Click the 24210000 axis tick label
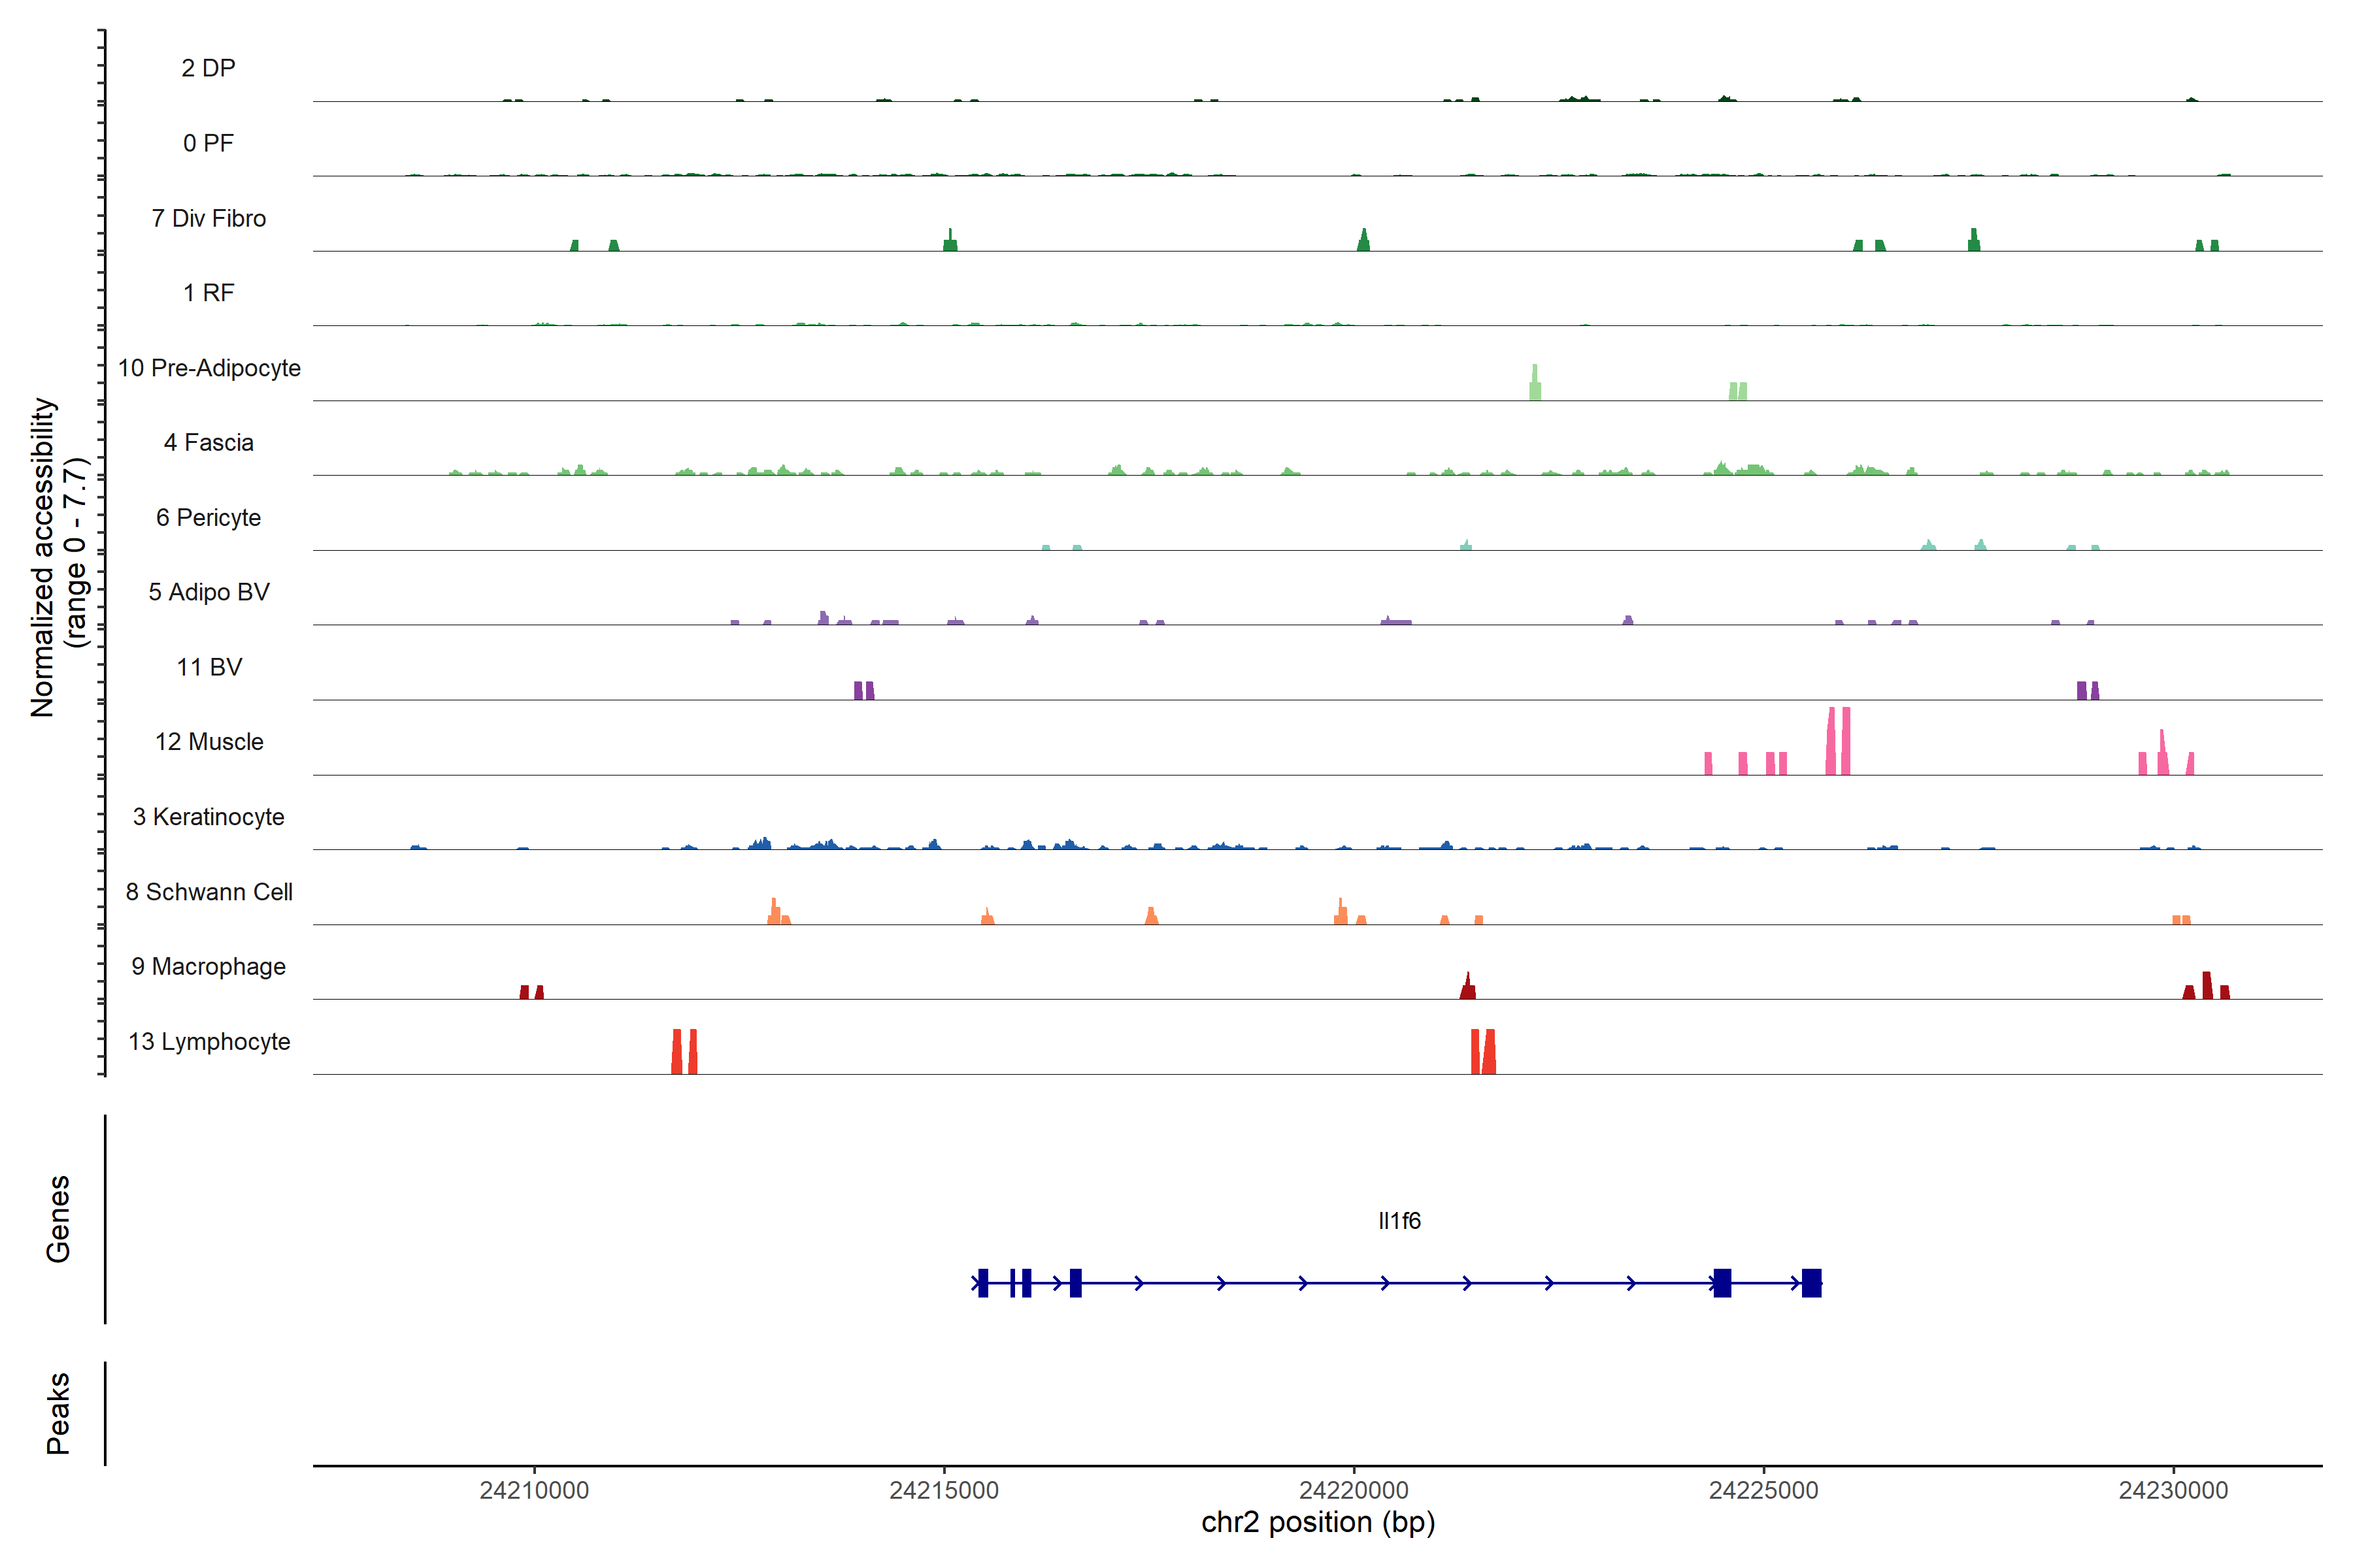The height and width of the screenshot is (1568, 2353). (534, 1490)
